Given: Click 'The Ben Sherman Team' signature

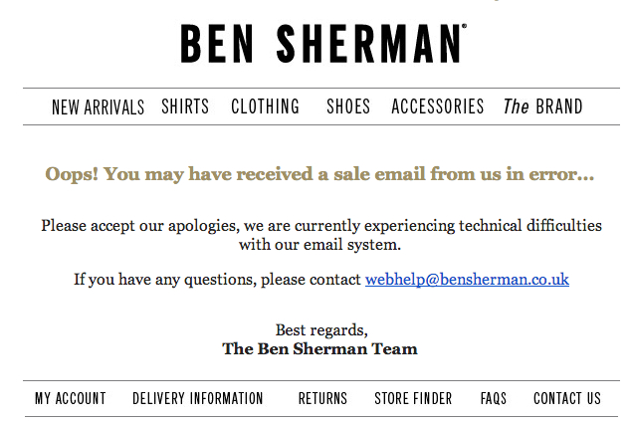Looking at the screenshot, I should [x=319, y=348].
